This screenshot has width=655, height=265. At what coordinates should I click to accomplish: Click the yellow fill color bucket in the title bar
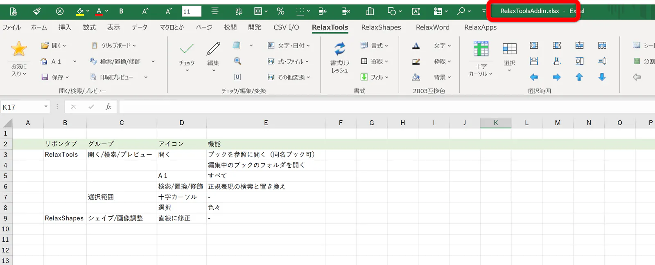[x=80, y=11]
